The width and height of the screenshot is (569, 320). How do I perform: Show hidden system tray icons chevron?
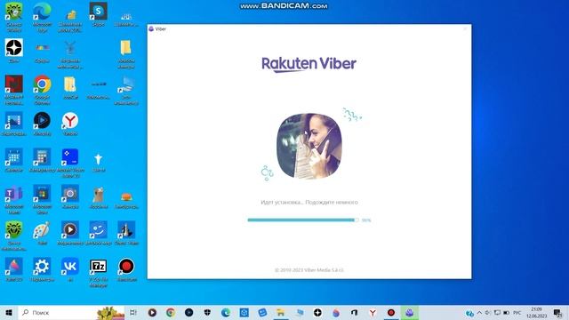[x=479, y=312]
